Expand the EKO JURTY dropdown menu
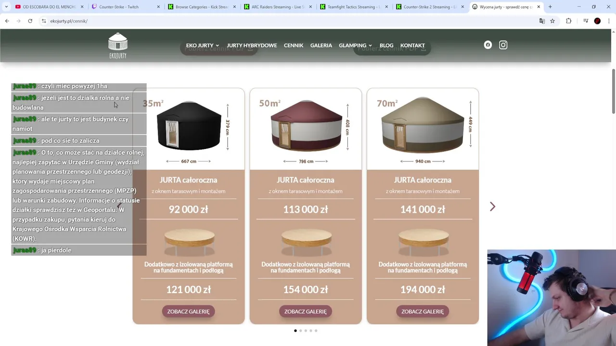The width and height of the screenshot is (616, 346). (x=203, y=45)
